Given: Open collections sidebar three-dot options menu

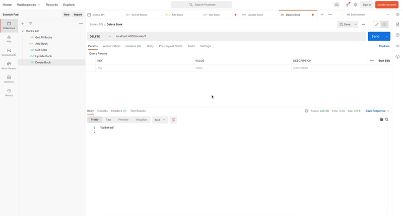Looking at the screenshot, I should tap(81, 24).
